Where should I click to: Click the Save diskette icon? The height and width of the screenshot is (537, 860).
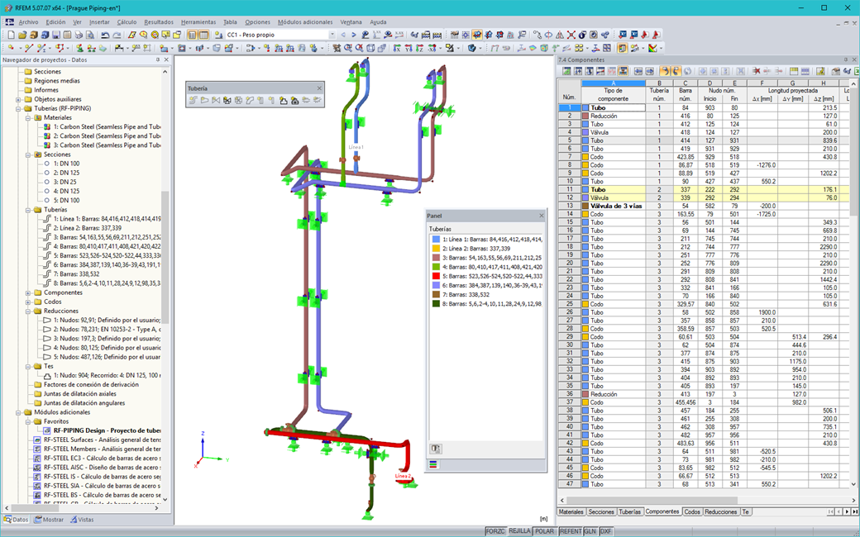[x=56, y=35]
